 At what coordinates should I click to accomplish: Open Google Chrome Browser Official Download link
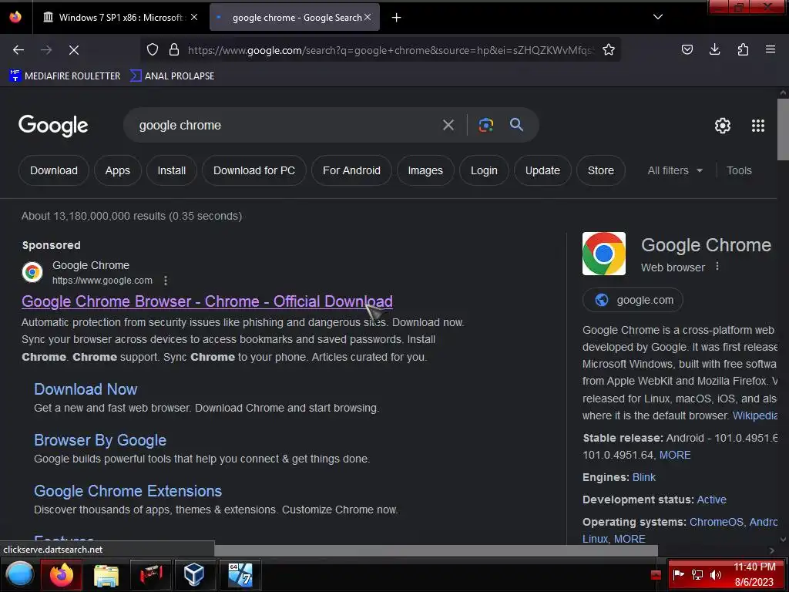(206, 301)
